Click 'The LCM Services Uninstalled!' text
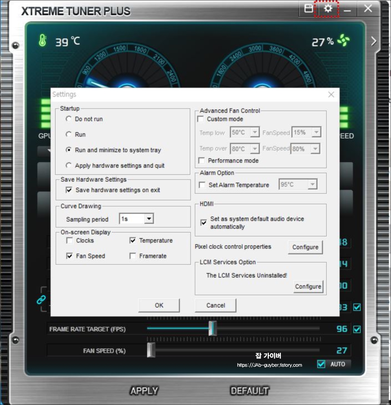391x405 pixels. tap(247, 275)
